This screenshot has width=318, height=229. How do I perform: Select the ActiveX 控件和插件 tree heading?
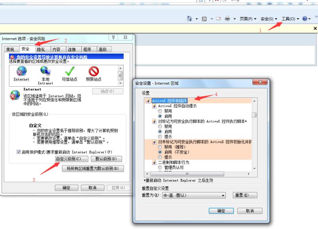click(x=170, y=101)
